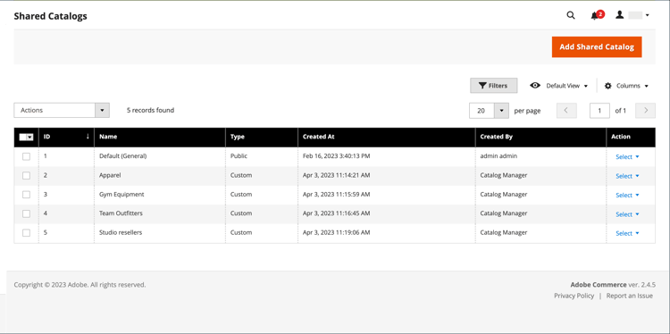Open the Columns settings dropdown
This screenshot has width=670, height=334.
(x=626, y=86)
